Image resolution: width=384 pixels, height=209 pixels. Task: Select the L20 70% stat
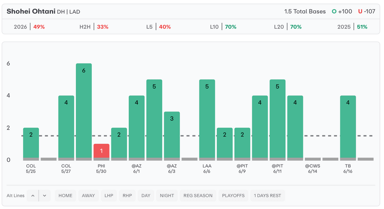288,27
